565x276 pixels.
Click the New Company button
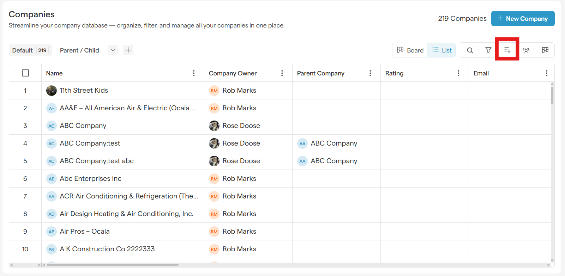coord(523,19)
